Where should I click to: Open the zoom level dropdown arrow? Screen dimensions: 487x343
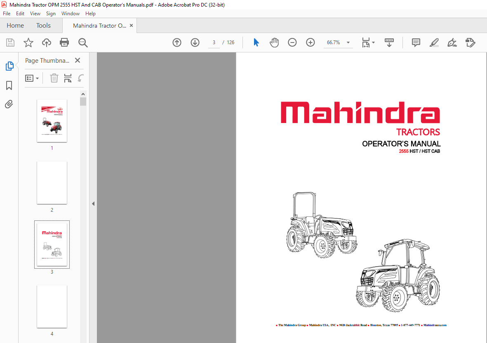click(348, 43)
